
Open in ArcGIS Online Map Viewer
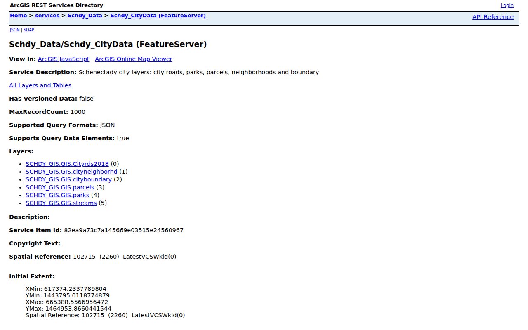tap(134, 59)
